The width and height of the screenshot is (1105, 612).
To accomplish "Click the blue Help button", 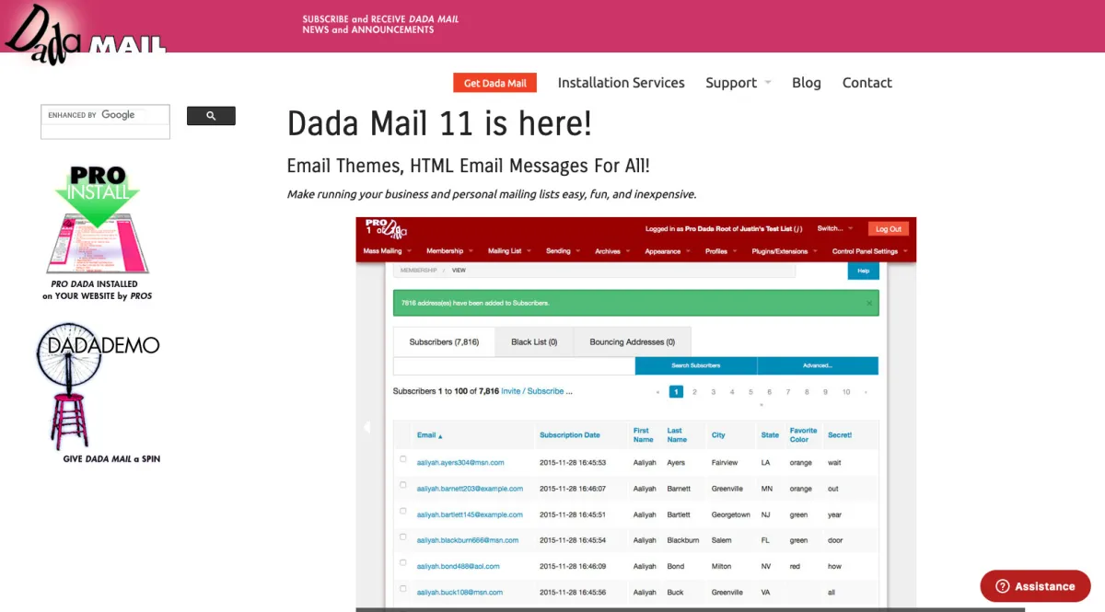I will (863, 271).
